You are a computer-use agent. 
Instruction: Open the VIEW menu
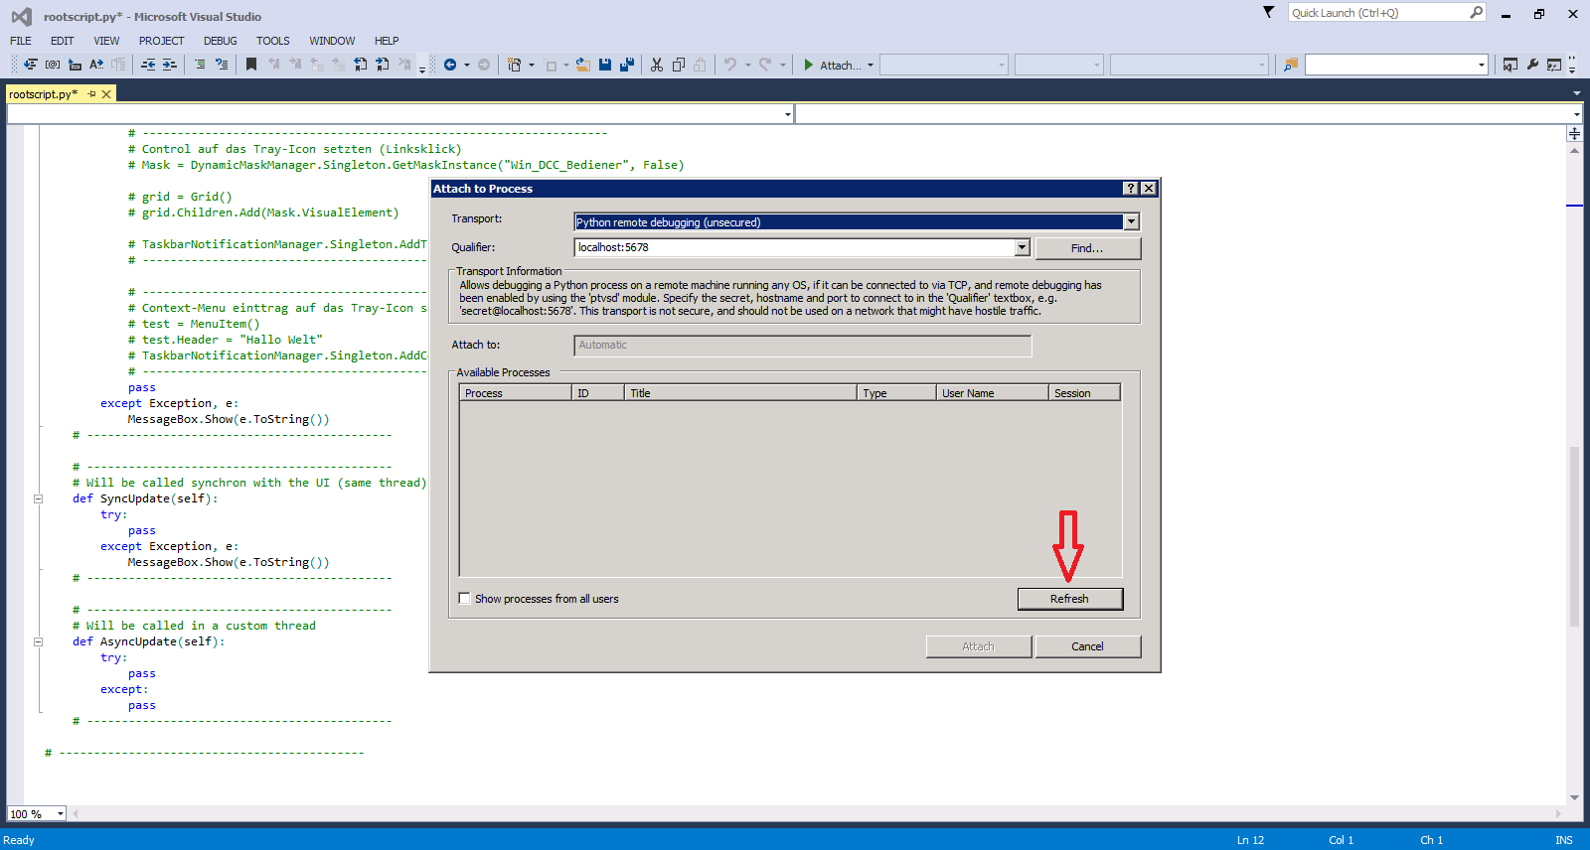tap(106, 41)
